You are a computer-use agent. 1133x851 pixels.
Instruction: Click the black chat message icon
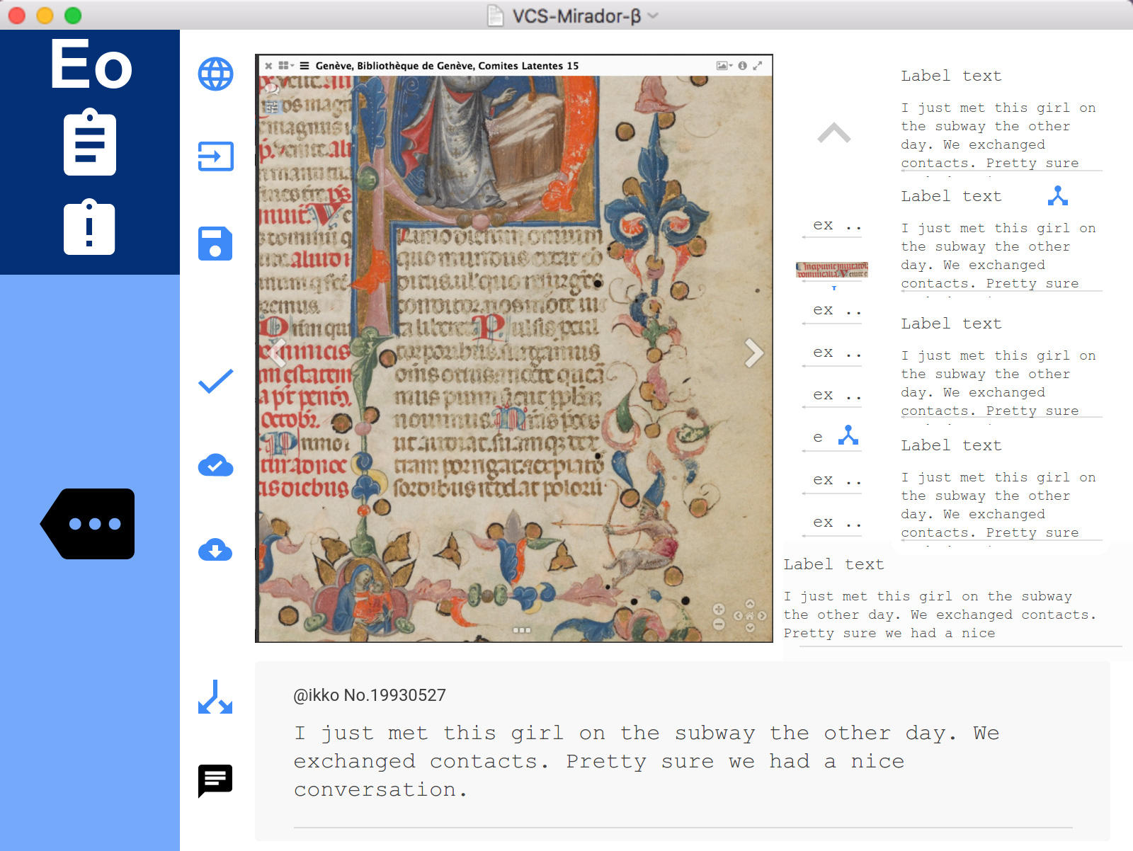[215, 781]
